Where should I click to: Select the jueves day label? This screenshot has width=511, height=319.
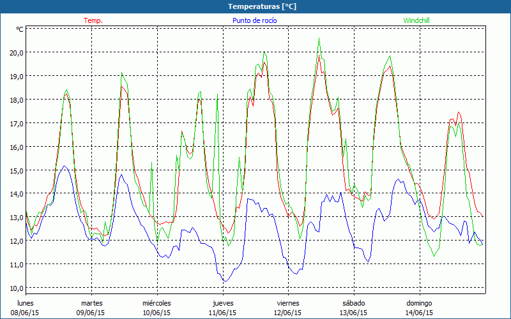coord(222,303)
